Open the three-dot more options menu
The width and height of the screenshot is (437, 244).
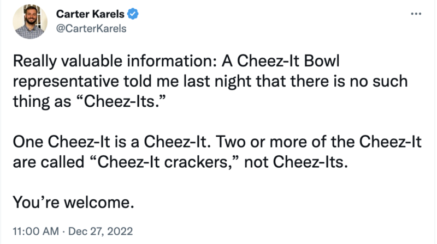pos(416,14)
